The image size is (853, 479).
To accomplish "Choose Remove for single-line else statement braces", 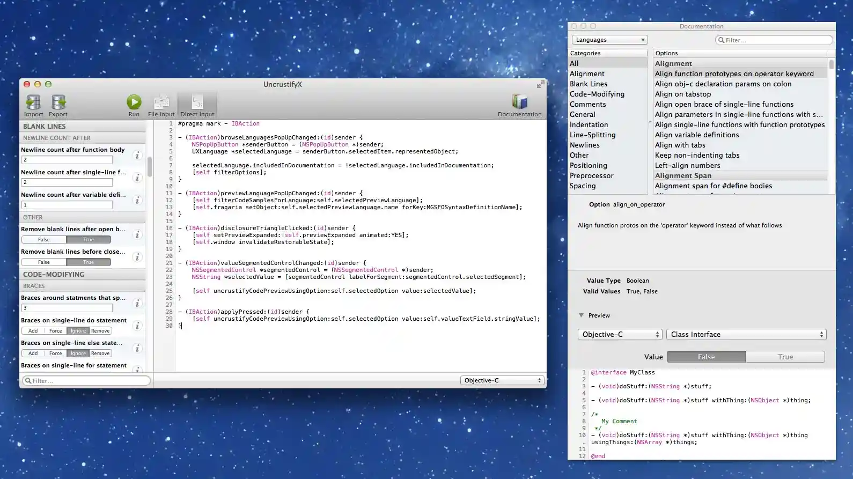I will point(100,353).
